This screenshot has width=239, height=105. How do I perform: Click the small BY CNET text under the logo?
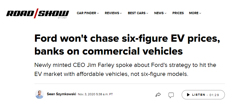(x=62, y=18)
